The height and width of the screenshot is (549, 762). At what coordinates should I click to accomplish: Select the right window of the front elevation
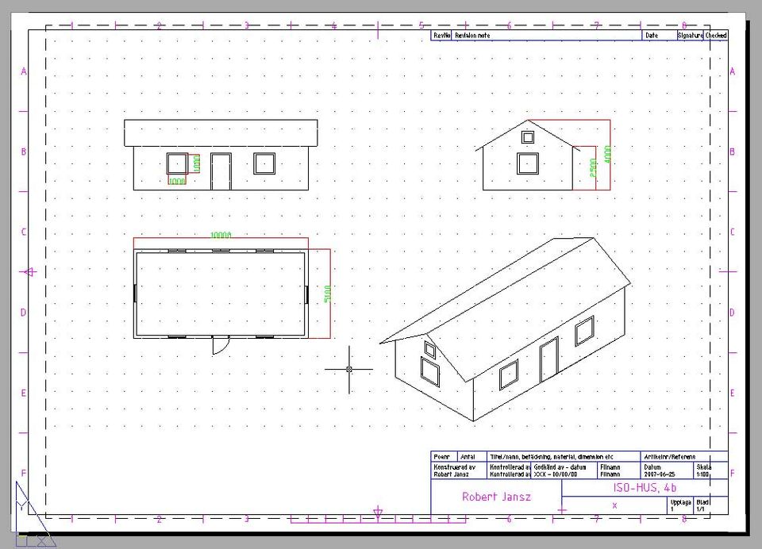point(264,163)
